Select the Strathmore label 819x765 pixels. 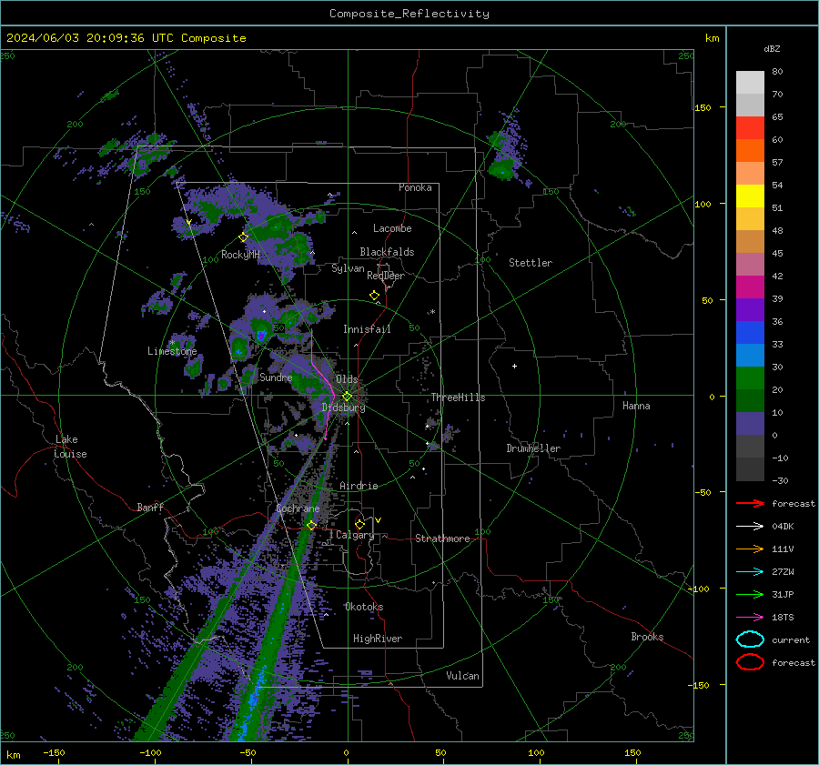click(x=442, y=539)
